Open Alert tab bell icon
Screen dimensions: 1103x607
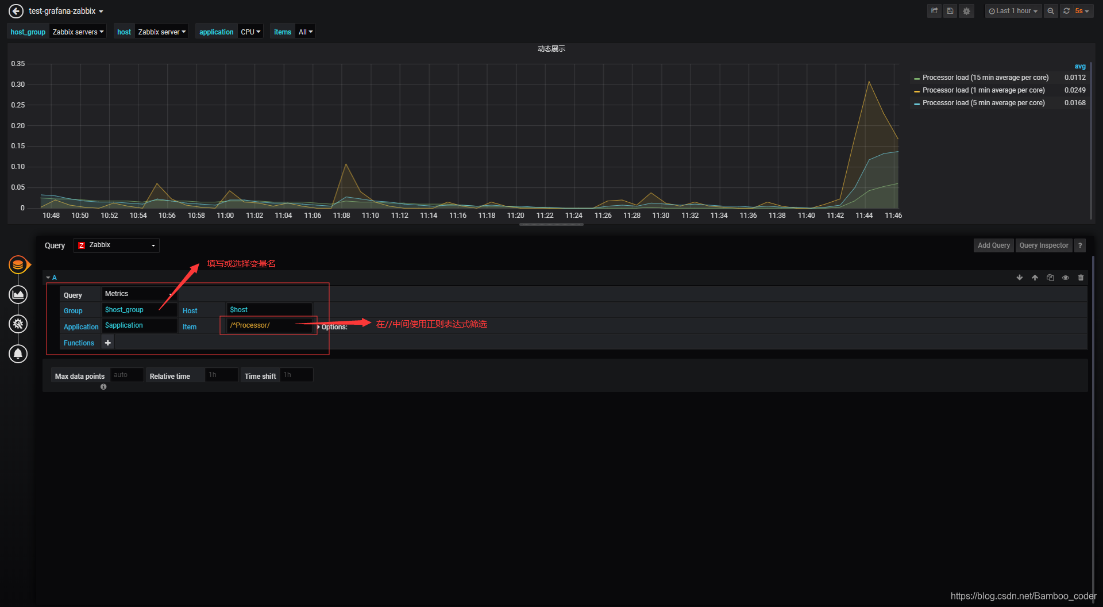[x=18, y=354]
